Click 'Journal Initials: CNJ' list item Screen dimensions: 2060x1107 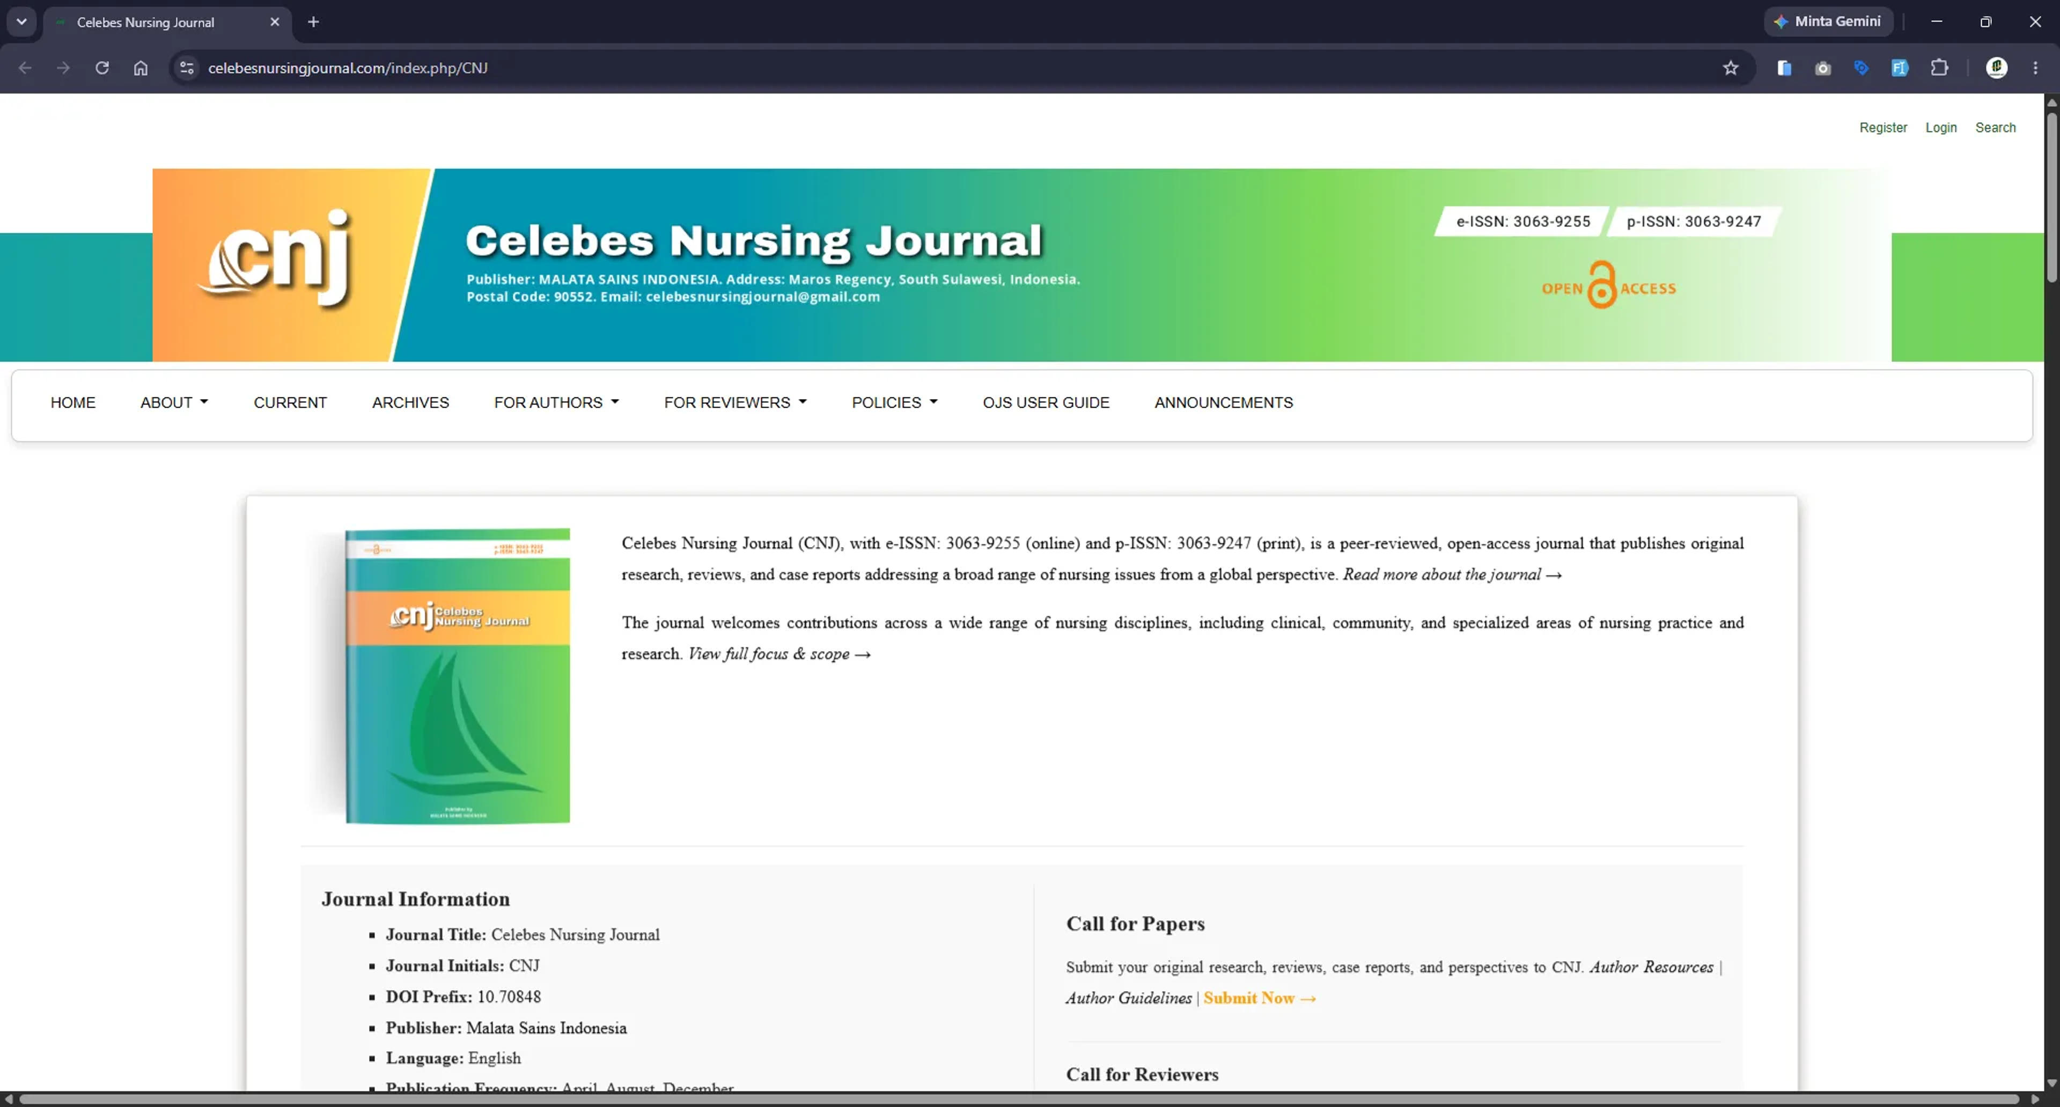462,965
